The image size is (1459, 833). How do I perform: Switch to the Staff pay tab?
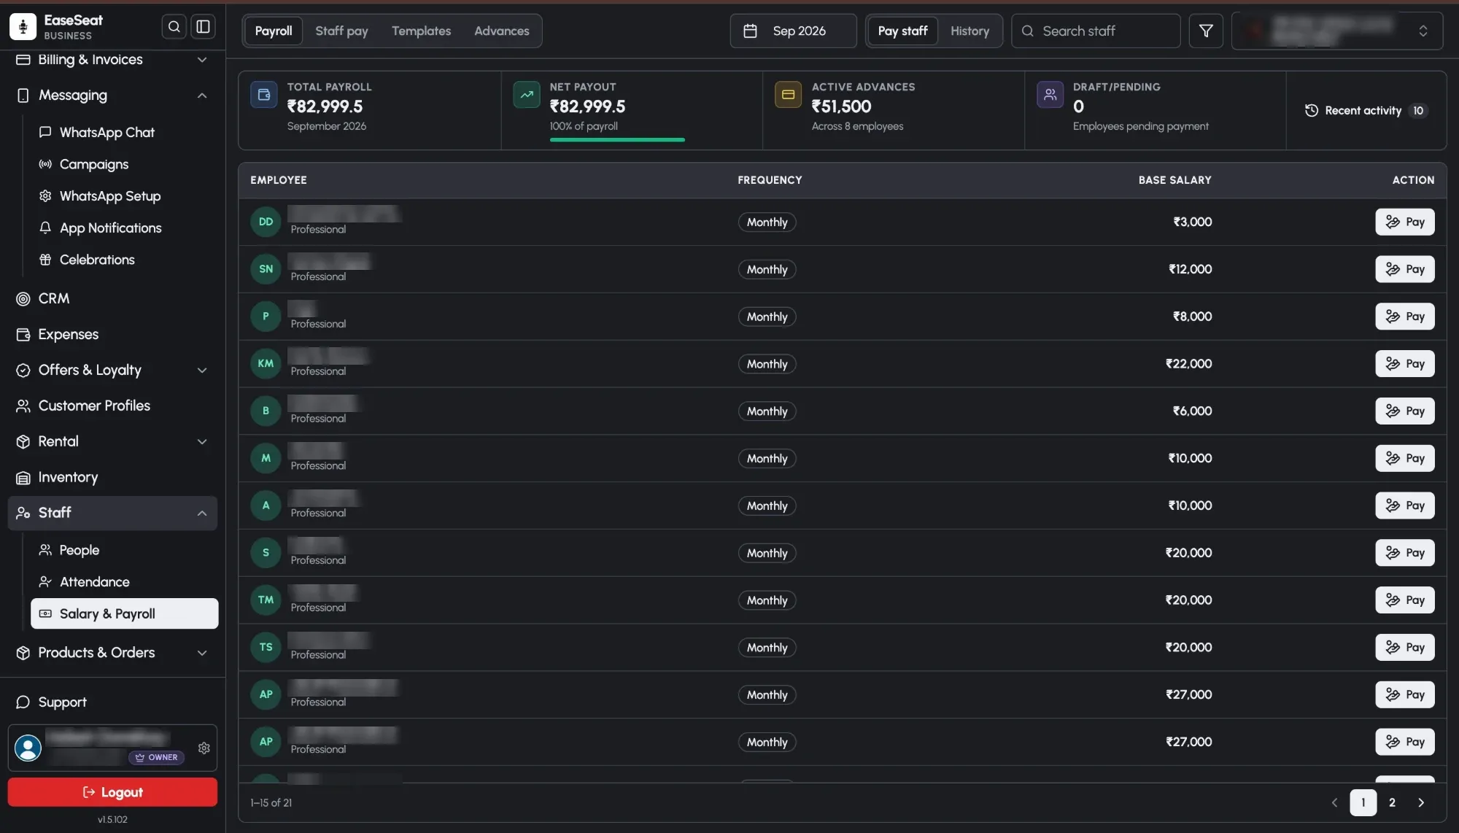point(341,31)
